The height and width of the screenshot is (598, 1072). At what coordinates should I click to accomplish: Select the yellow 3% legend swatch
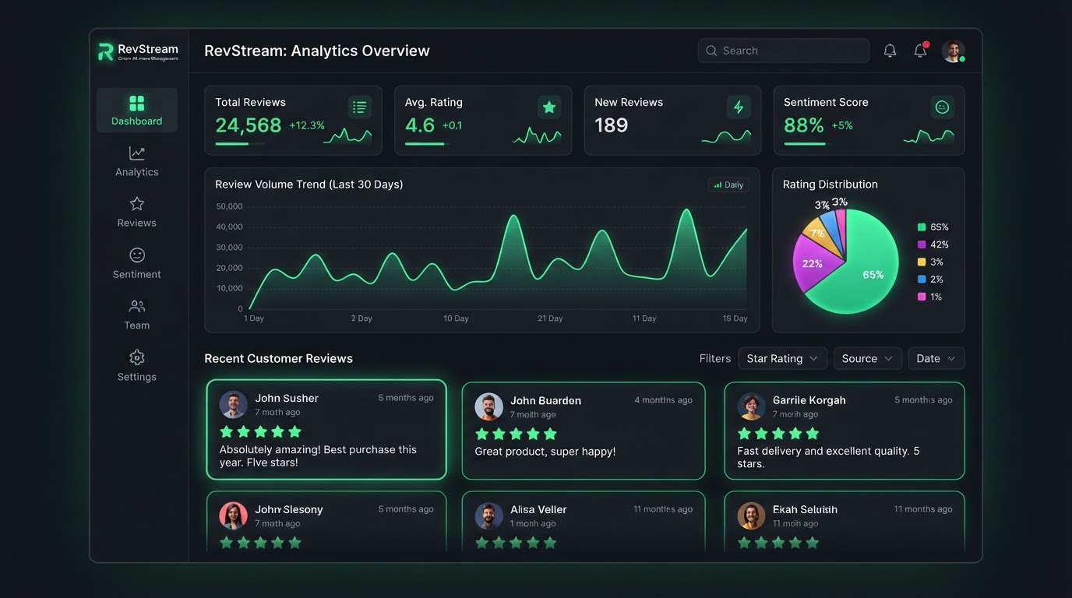click(x=922, y=262)
